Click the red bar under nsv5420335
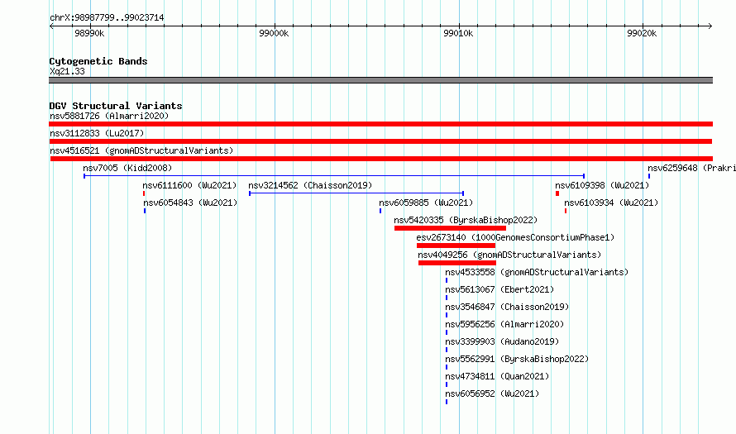 coord(450,228)
